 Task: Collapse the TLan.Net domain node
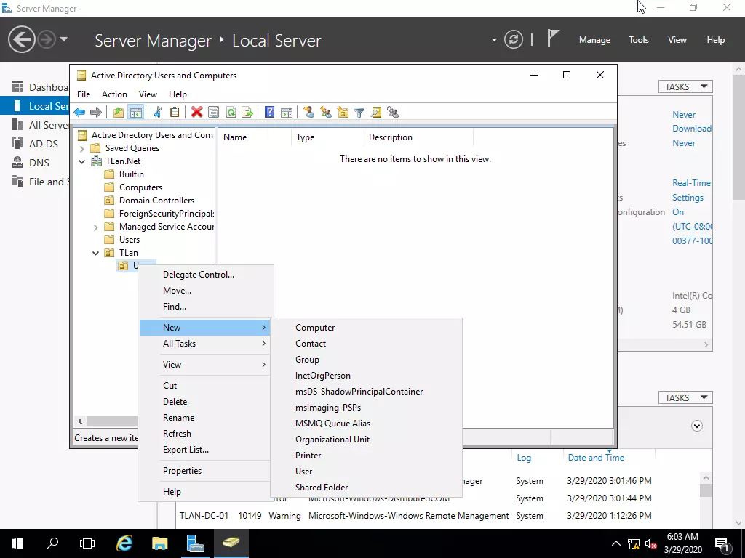[x=81, y=162]
